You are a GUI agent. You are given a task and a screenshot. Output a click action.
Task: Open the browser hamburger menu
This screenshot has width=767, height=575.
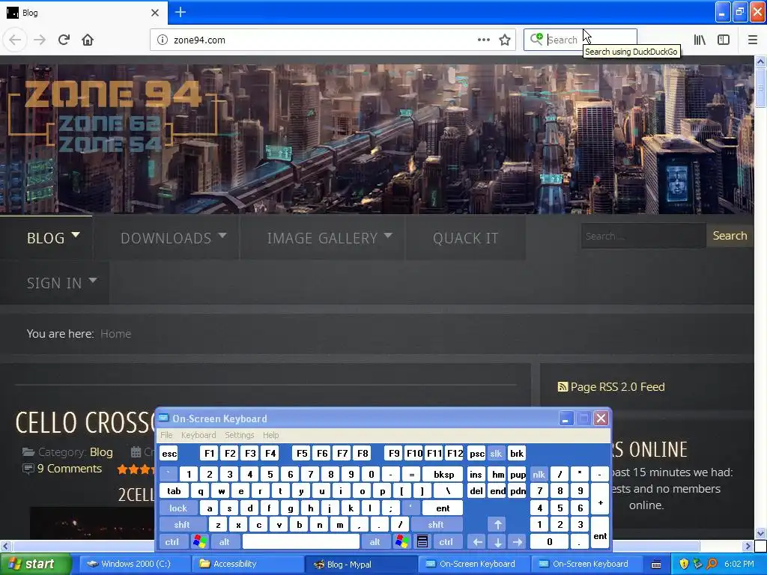[752, 40]
